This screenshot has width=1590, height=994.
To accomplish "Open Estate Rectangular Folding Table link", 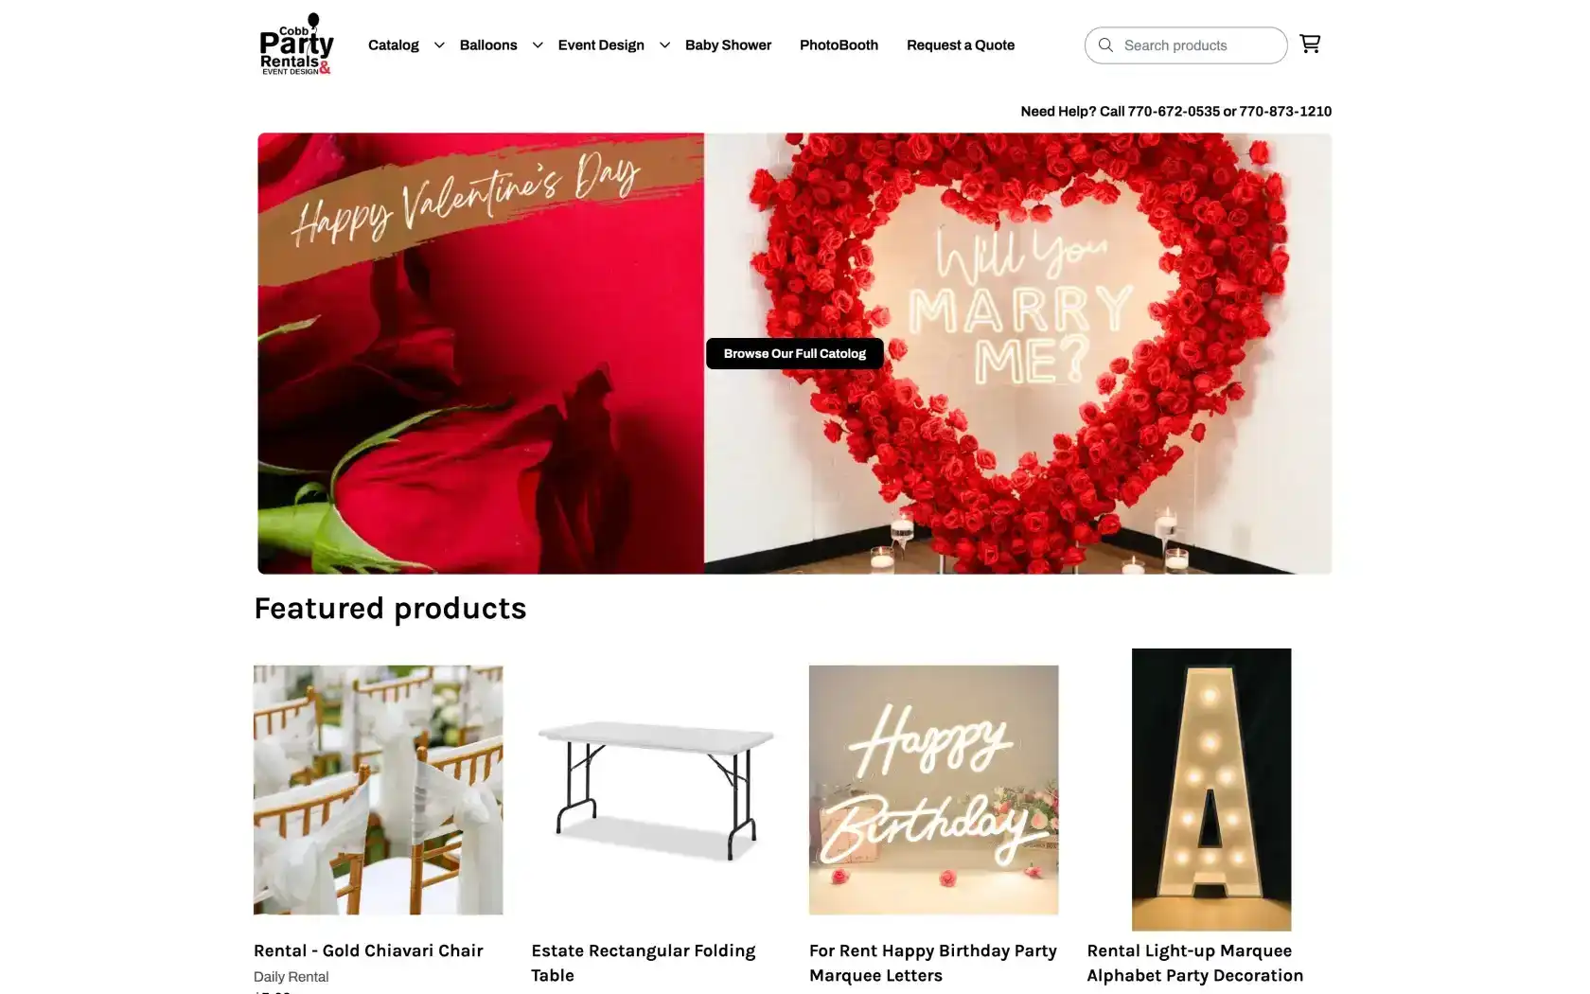I will click(x=644, y=963).
